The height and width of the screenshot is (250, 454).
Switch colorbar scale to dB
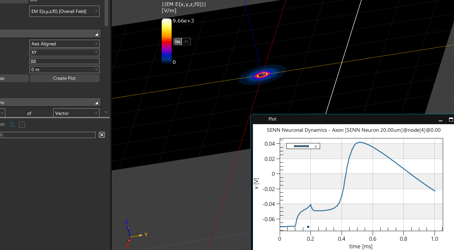[x=186, y=41]
